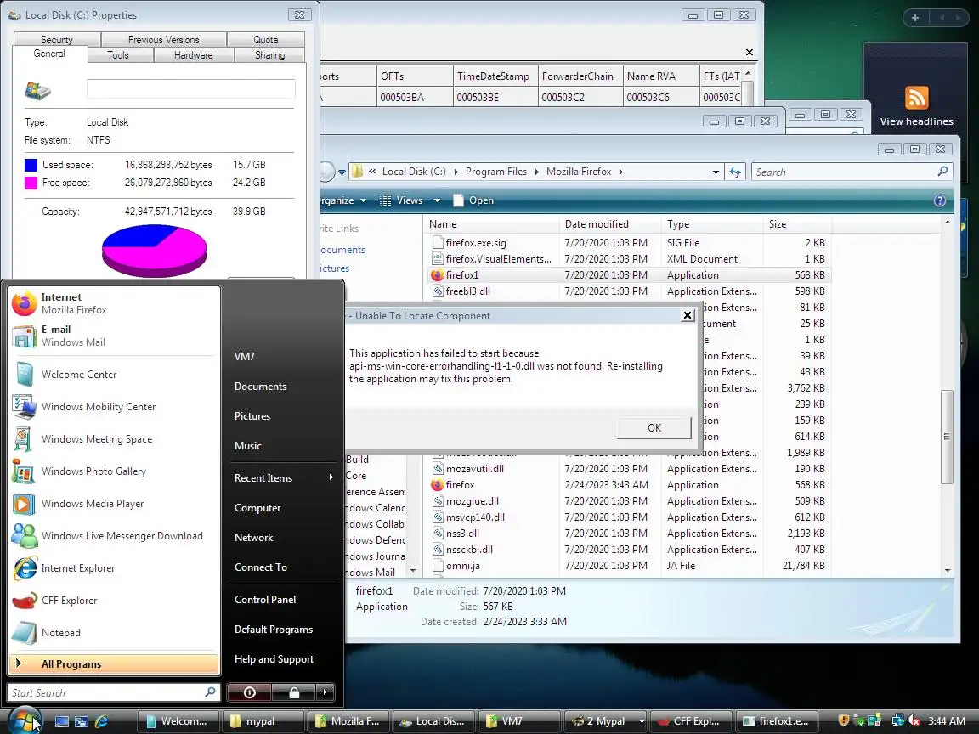Launch Internet Explorer from Start menu
Viewport: 979px width, 734px height.
(114, 568)
